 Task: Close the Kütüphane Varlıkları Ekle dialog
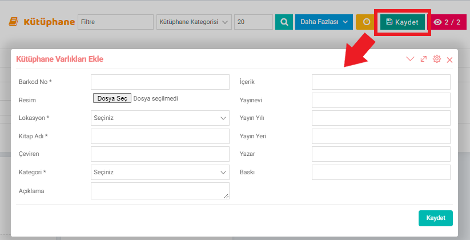coord(449,60)
